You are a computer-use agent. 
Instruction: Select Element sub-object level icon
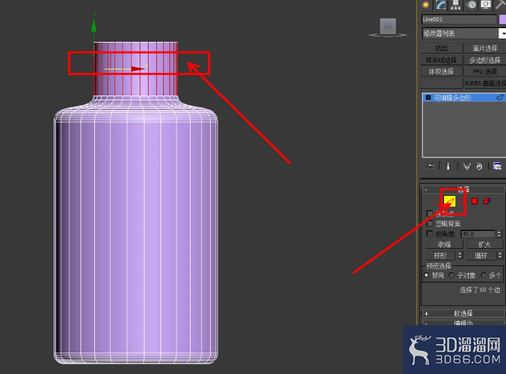pos(487,201)
